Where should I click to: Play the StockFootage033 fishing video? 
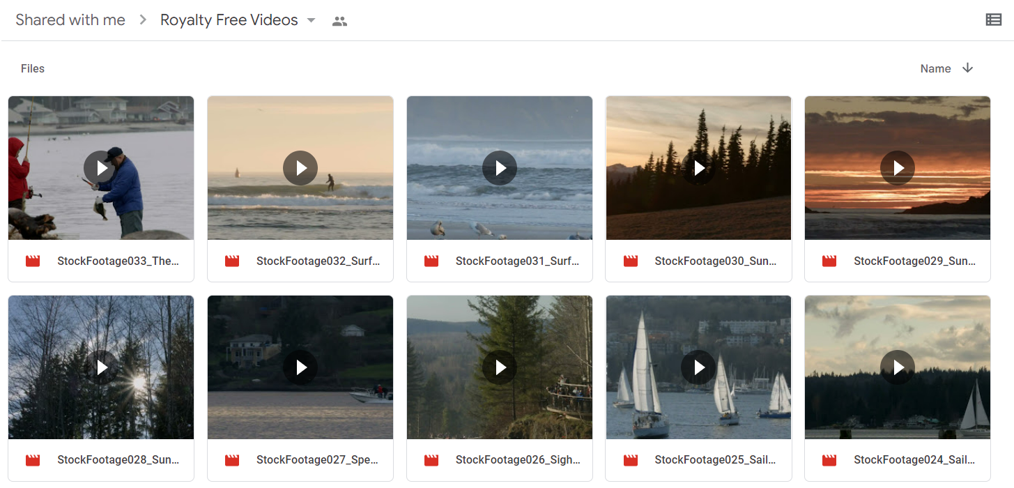pyautogui.click(x=101, y=168)
